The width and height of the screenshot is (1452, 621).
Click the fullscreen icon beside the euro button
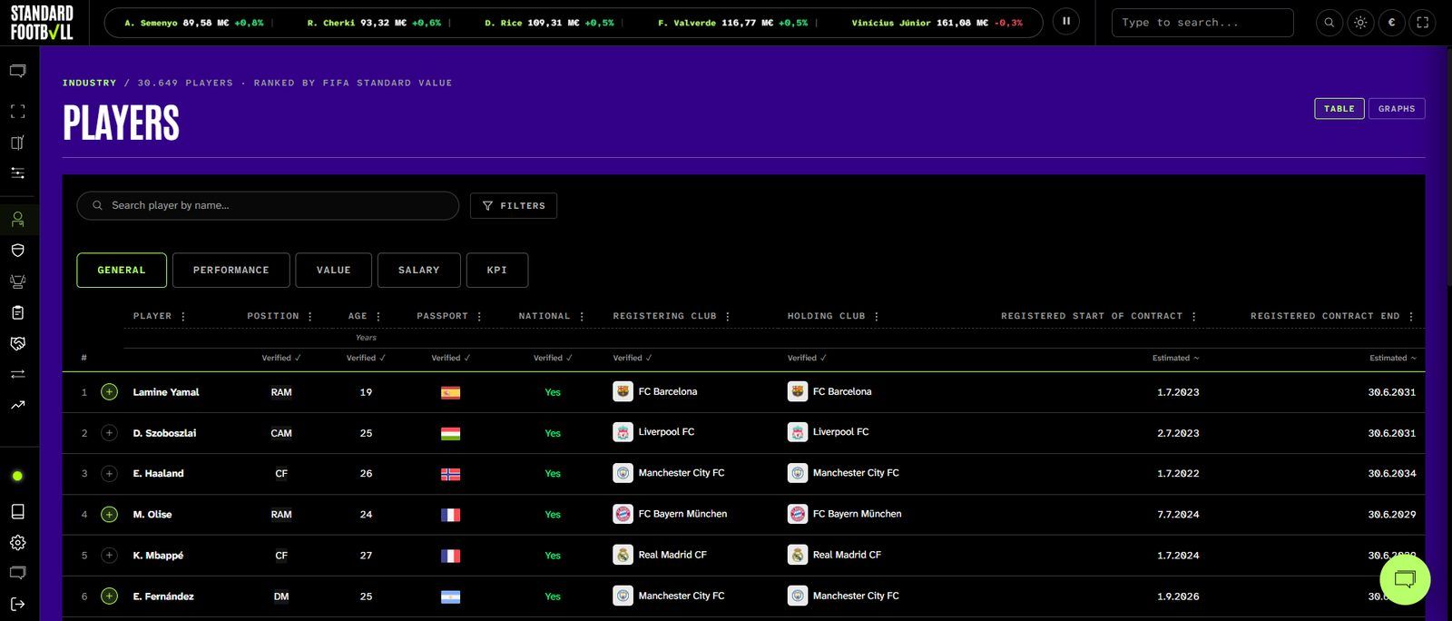point(1423,23)
